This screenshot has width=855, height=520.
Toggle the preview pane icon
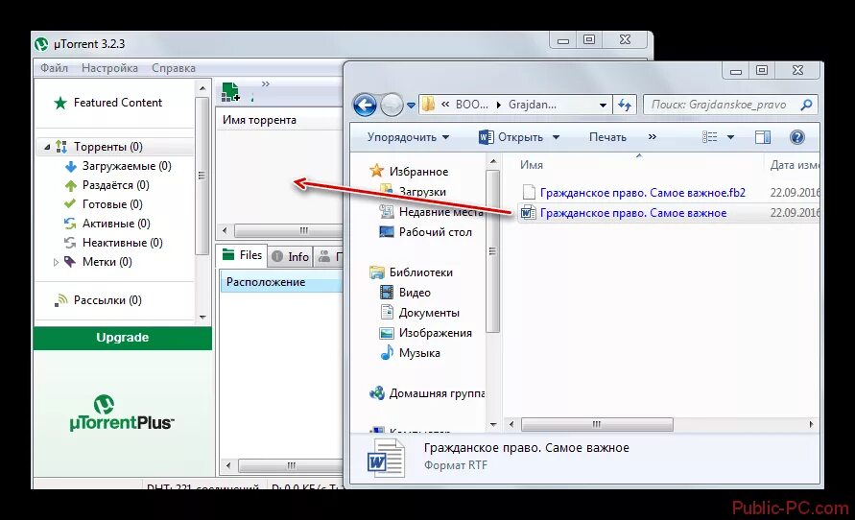[763, 137]
